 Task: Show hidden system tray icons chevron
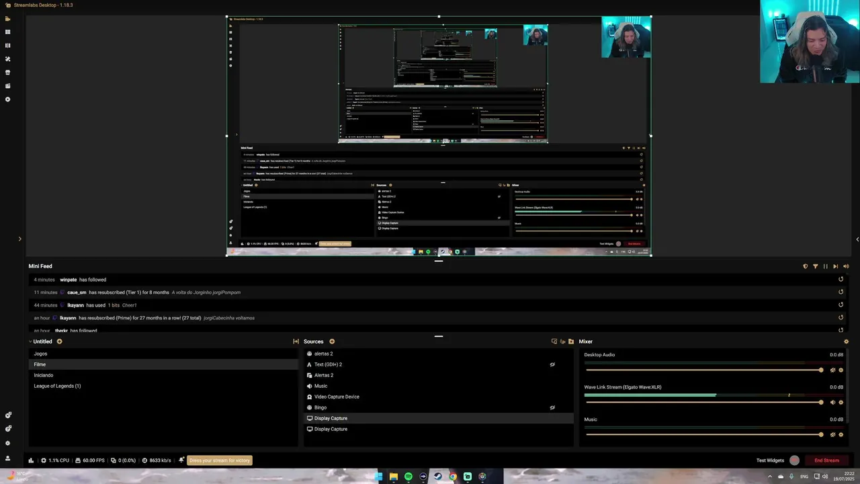(770, 477)
